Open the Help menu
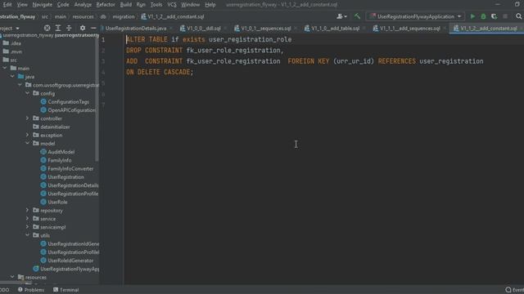 click(x=210, y=5)
